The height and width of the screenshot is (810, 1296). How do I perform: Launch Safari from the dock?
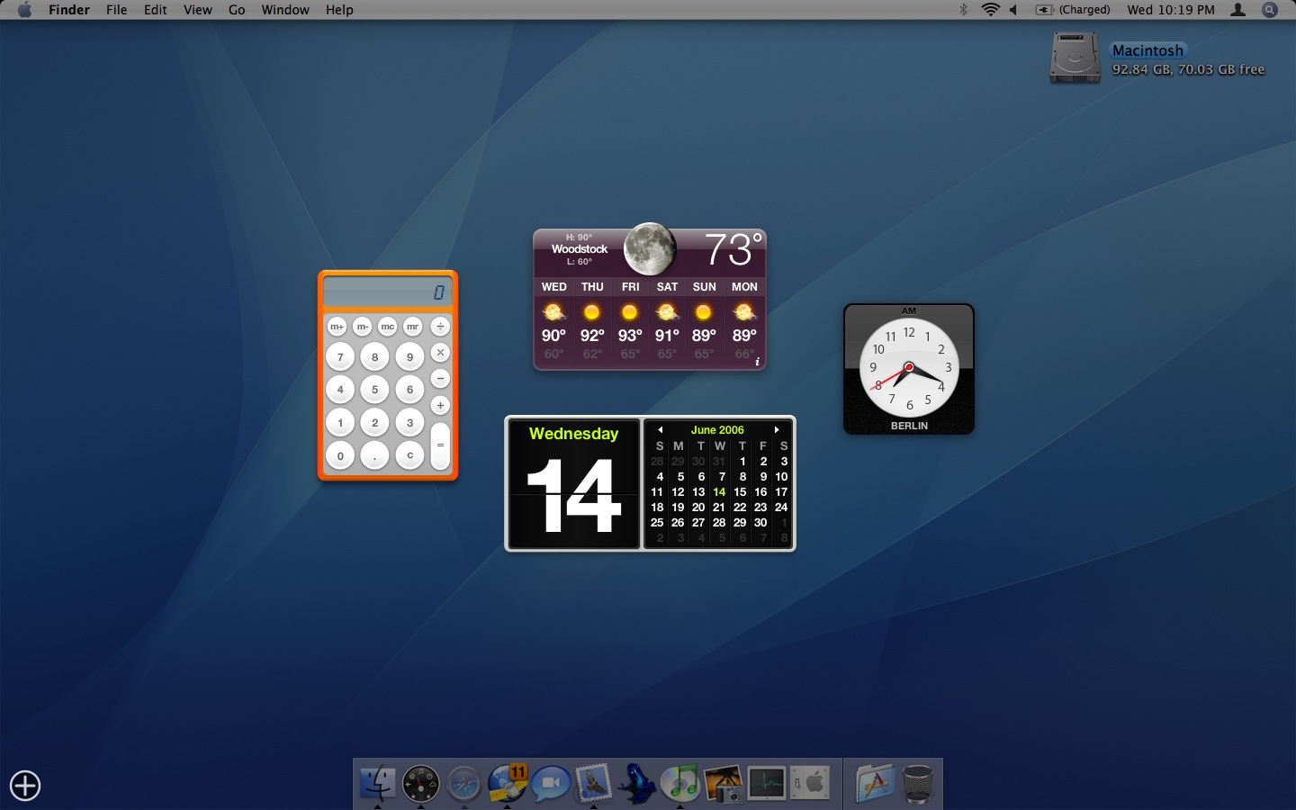463,784
